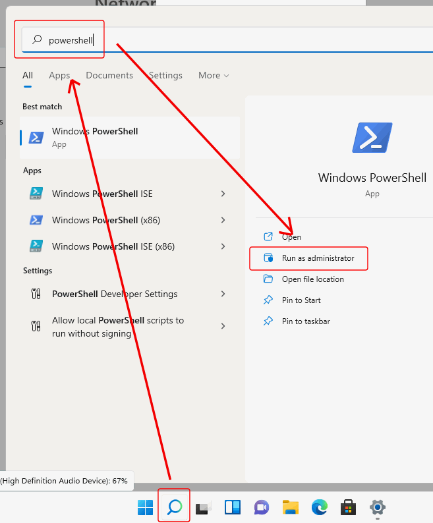
Task: Click the Windows PowerShell ISE (x86) icon
Action: [36, 246]
